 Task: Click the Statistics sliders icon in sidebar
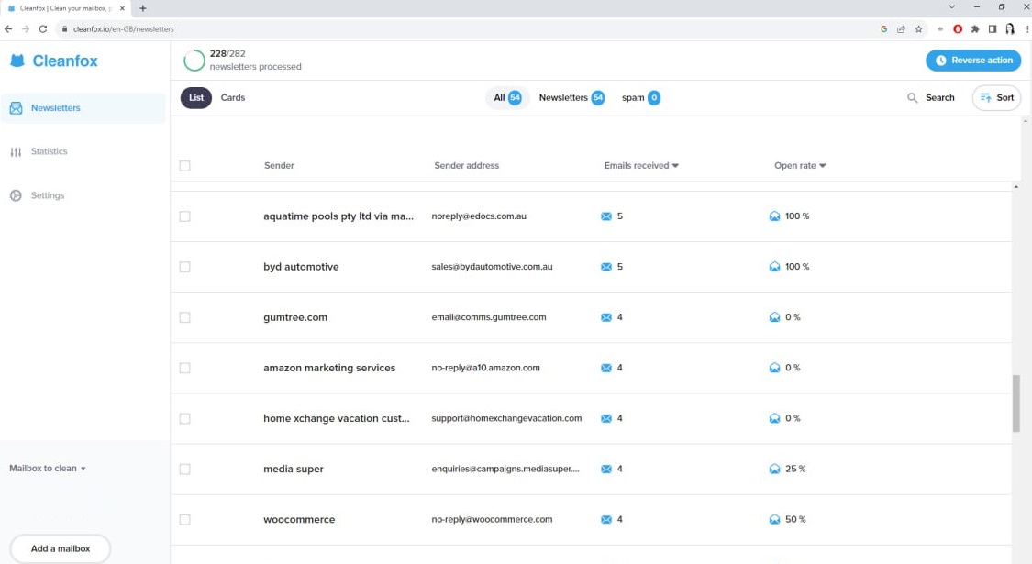pyautogui.click(x=16, y=152)
